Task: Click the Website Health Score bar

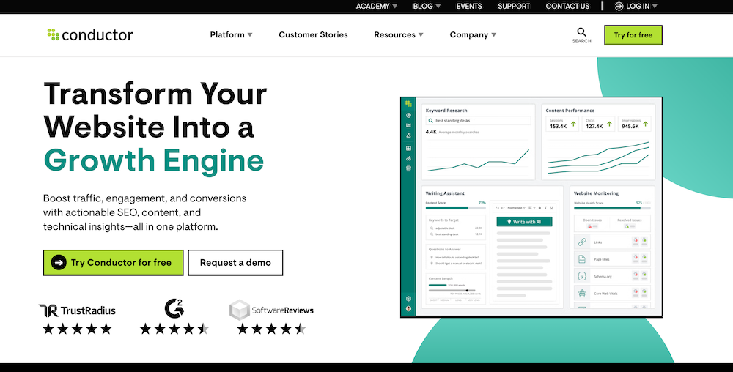Action: click(612, 208)
